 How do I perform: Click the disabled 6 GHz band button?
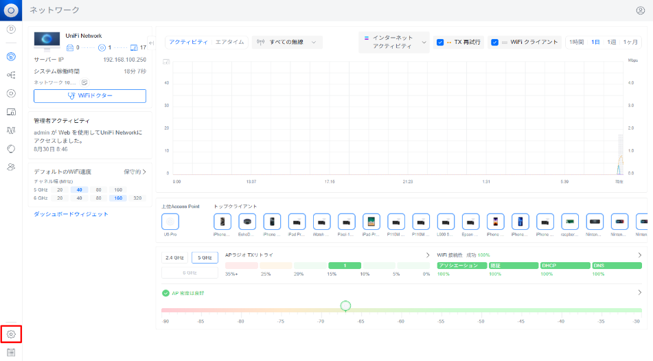(190, 272)
